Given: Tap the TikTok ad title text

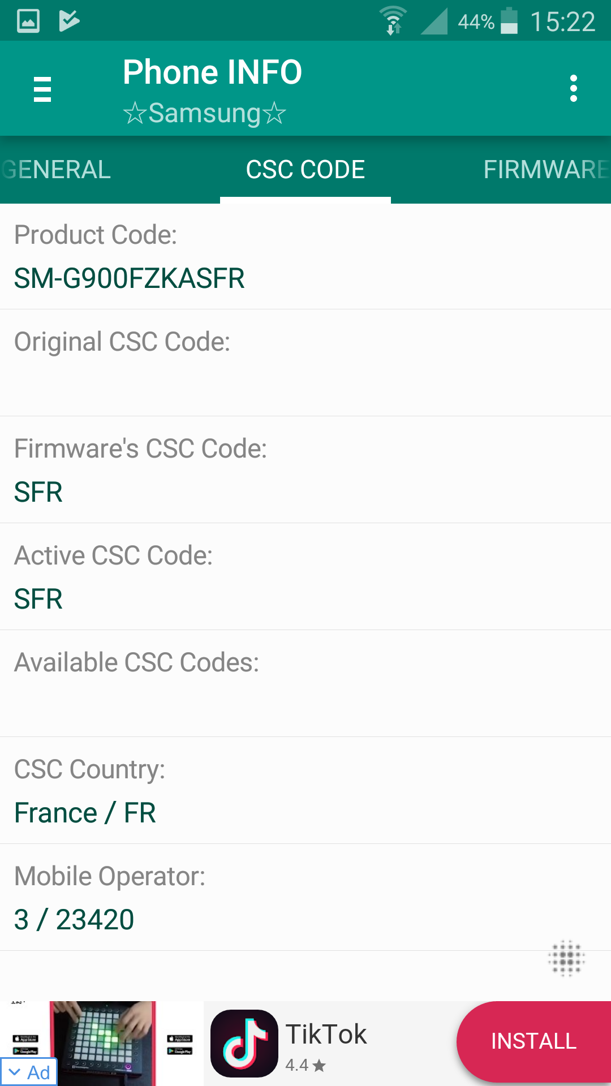Looking at the screenshot, I should coord(326,1034).
